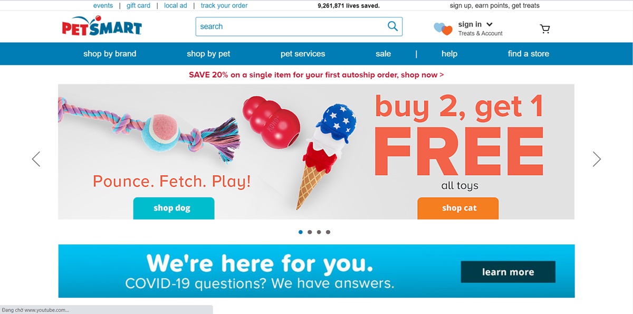
Task: Click the Treats hearts icon
Action: 443,29
